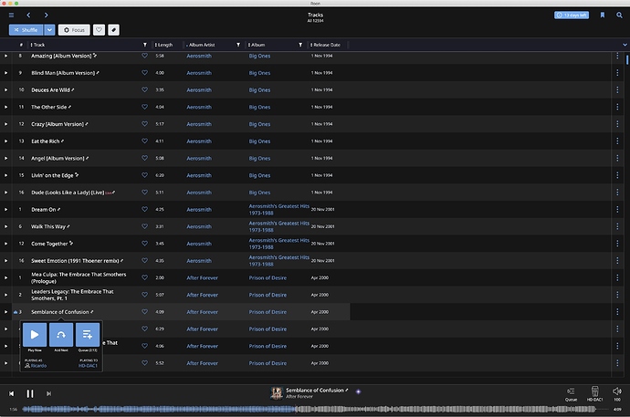This screenshot has width=630, height=417.
Task: Go back with the left arrow
Action: [x=28, y=16]
